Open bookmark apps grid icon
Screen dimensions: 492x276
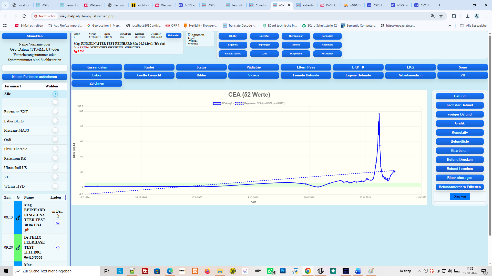[x=5, y=26]
